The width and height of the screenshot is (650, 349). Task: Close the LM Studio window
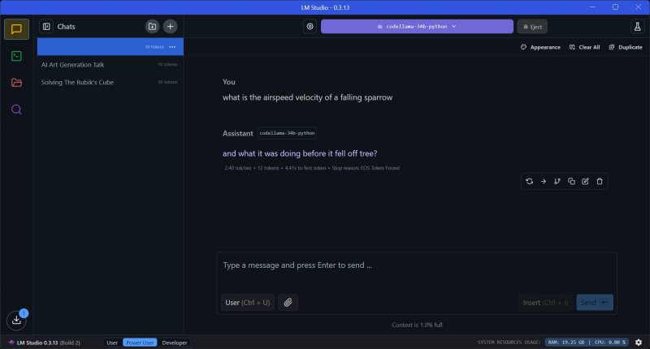638,7
